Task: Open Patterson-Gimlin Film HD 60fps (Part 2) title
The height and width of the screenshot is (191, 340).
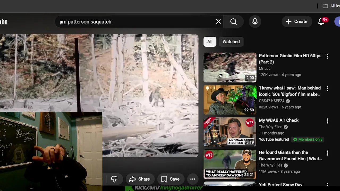Action: pos(290,59)
